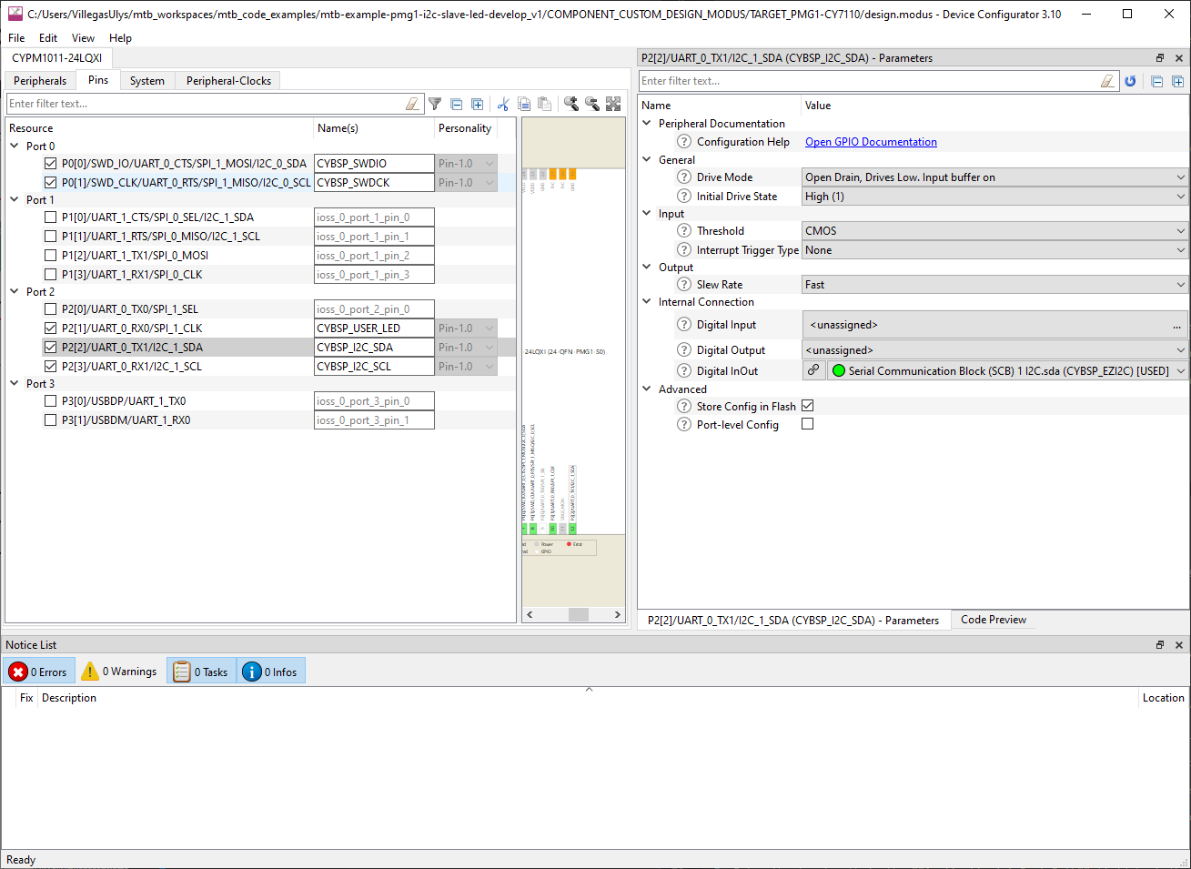Enable P2[0]/UART_0_TX0 pin checkbox
1191x869 pixels.
coord(51,309)
